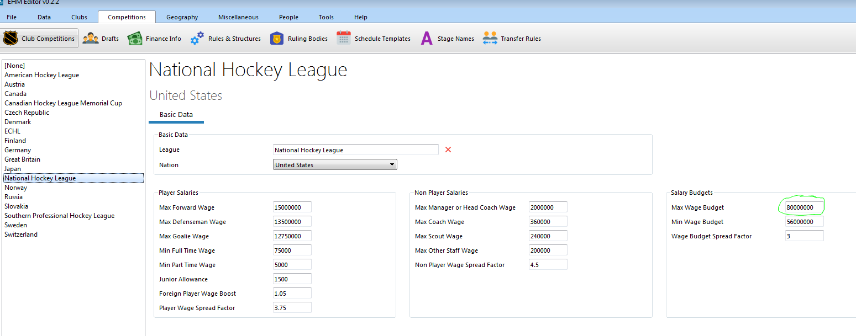Image resolution: width=856 pixels, height=336 pixels.
Task: Switch to the Clubs tab
Action: 80,17
